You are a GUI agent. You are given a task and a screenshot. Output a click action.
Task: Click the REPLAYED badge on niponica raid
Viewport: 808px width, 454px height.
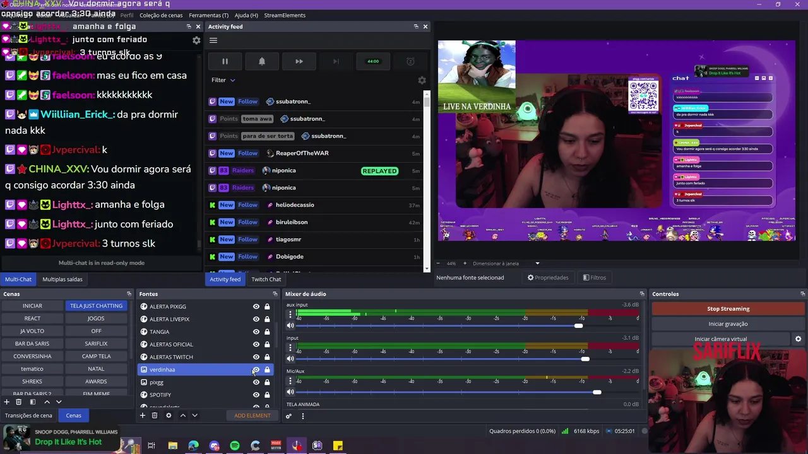click(379, 171)
